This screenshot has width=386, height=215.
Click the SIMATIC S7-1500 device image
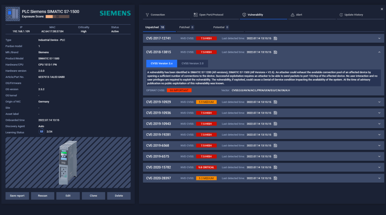(68, 162)
